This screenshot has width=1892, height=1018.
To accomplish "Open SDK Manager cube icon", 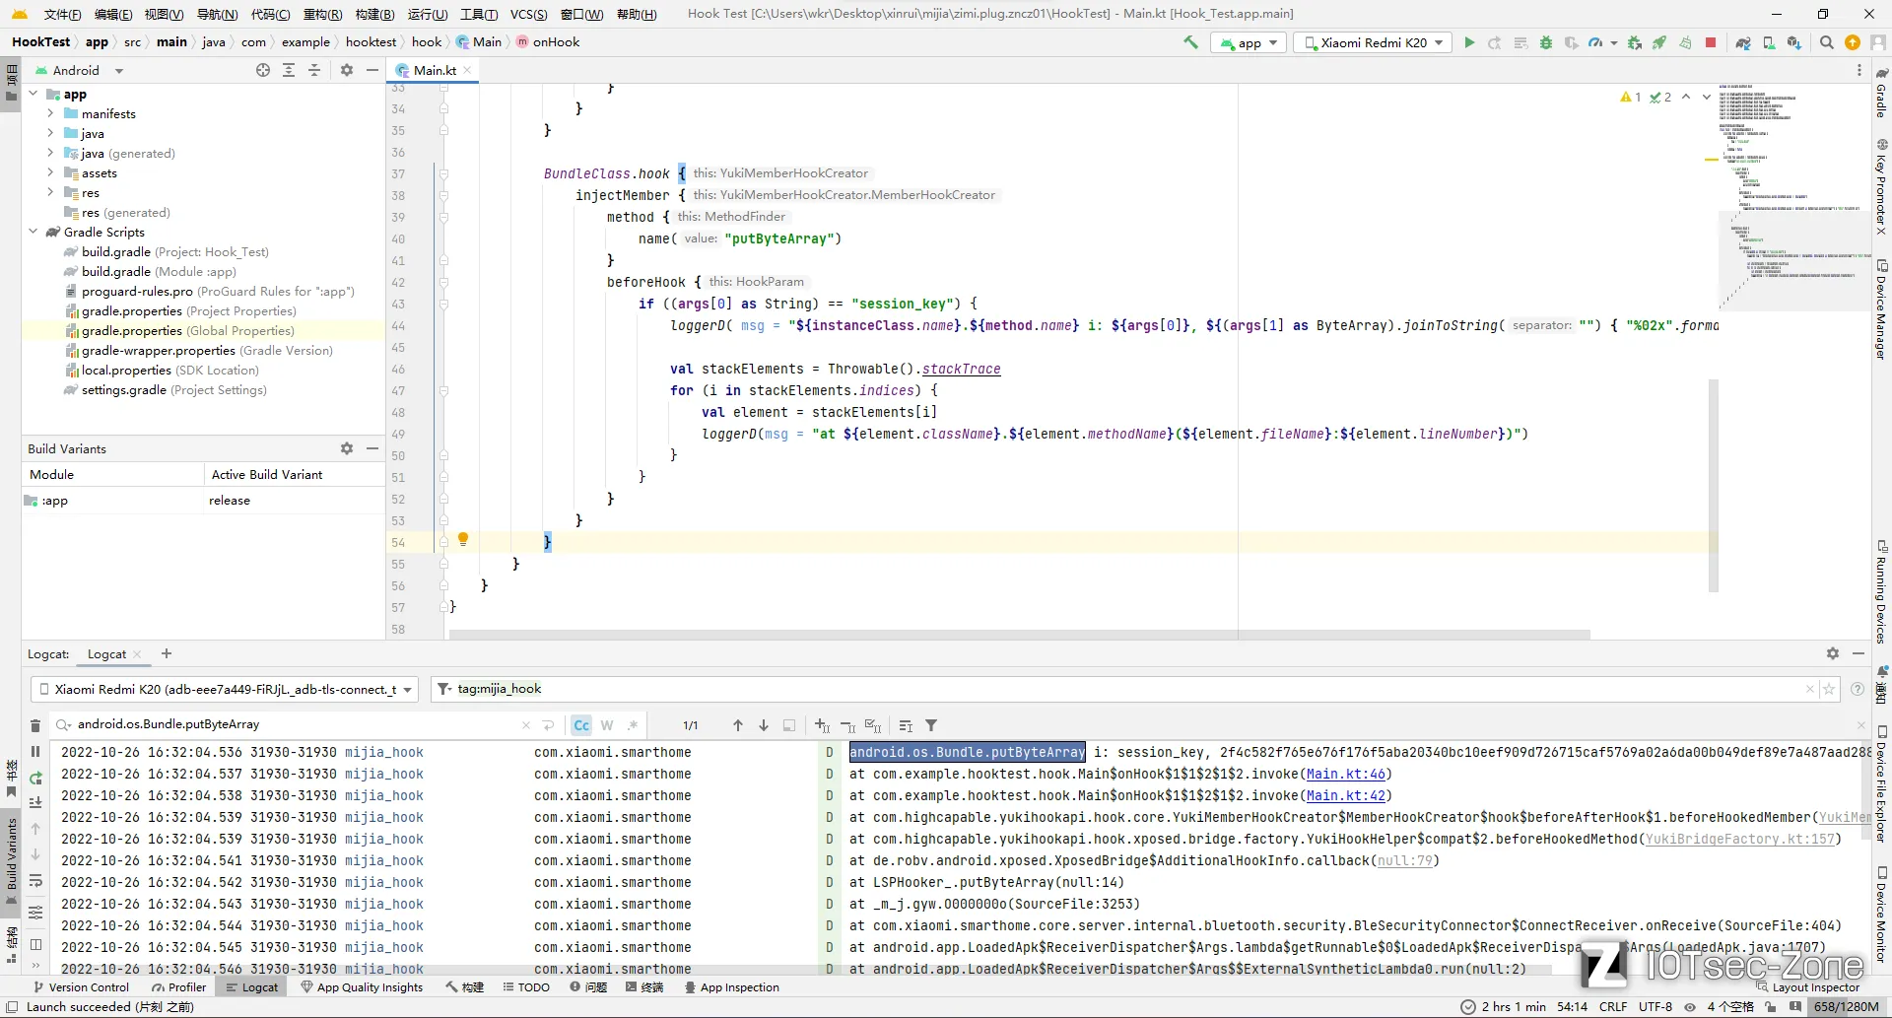I will pyautogui.click(x=1794, y=42).
